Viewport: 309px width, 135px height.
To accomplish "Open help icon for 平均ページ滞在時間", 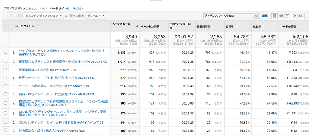I will 175,28.
